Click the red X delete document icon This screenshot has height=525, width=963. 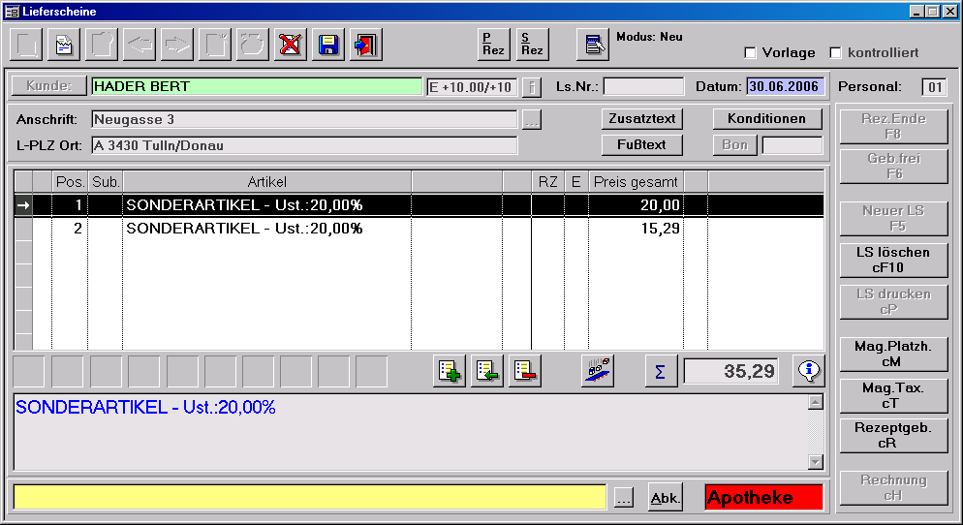(x=291, y=45)
